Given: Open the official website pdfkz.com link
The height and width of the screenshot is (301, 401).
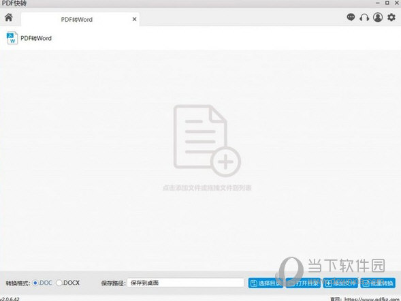Looking at the screenshot, I should coord(372,299).
